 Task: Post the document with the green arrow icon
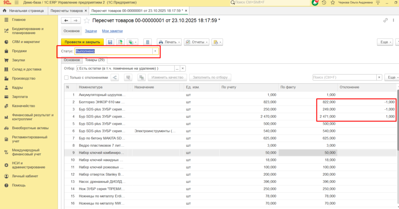(120, 42)
